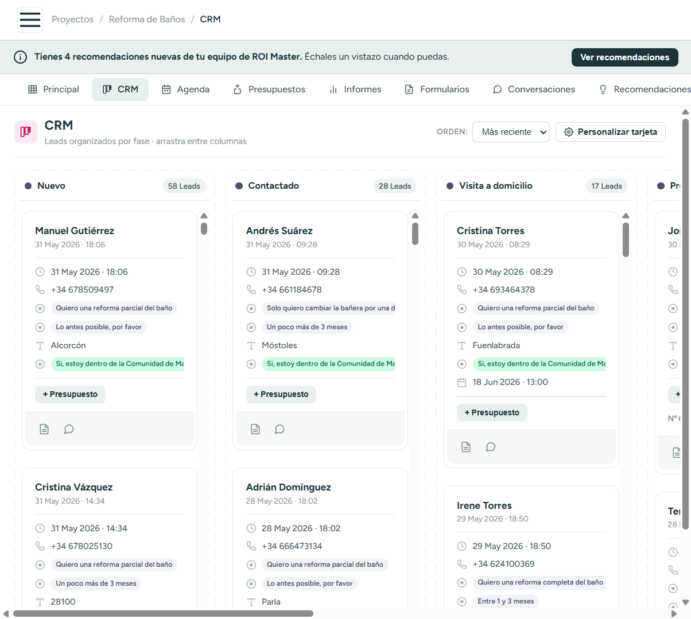This screenshot has height=619, width=691.
Task: Click phone number +34 693464378
Action: click(x=503, y=290)
